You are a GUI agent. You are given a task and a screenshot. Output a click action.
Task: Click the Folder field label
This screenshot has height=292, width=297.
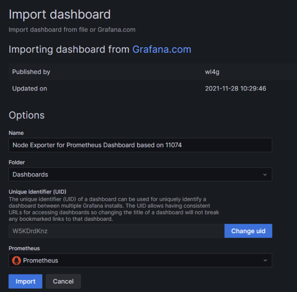17,162
